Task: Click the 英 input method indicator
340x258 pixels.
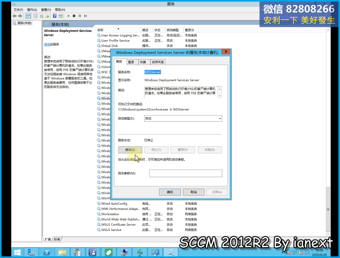Action: (307, 253)
